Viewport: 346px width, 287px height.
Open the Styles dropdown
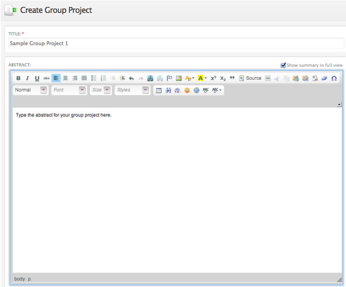132,90
